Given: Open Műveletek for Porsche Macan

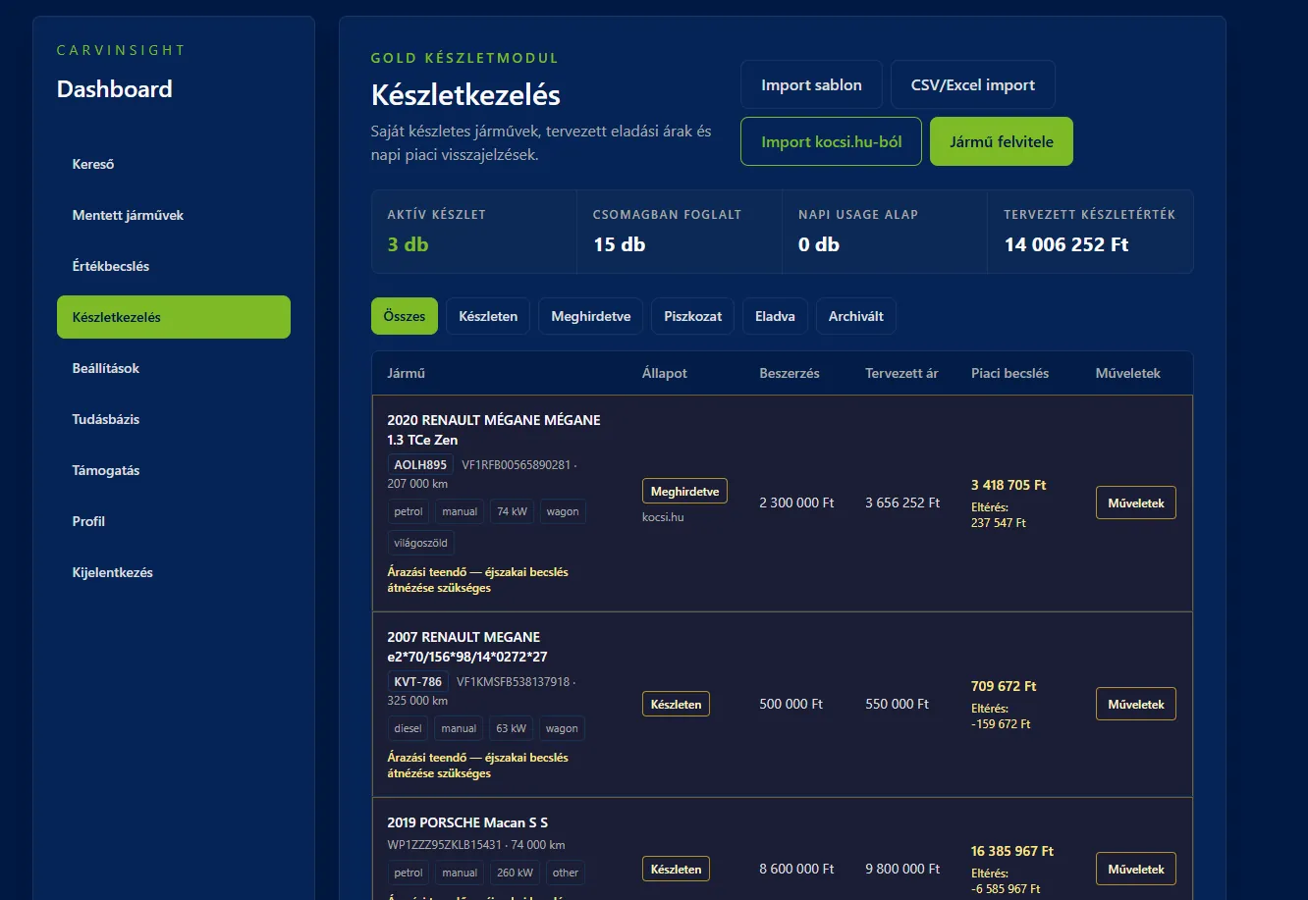Looking at the screenshot, I should pyautogui.click(x=1136, y=869).
